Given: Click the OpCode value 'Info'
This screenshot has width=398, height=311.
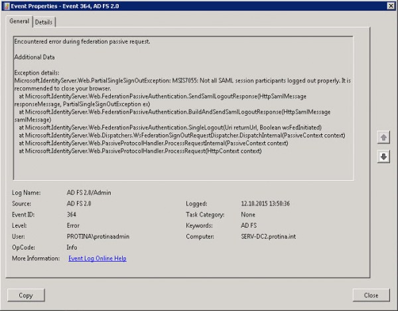Looking at the screenshot, I should tap(72, 247).
